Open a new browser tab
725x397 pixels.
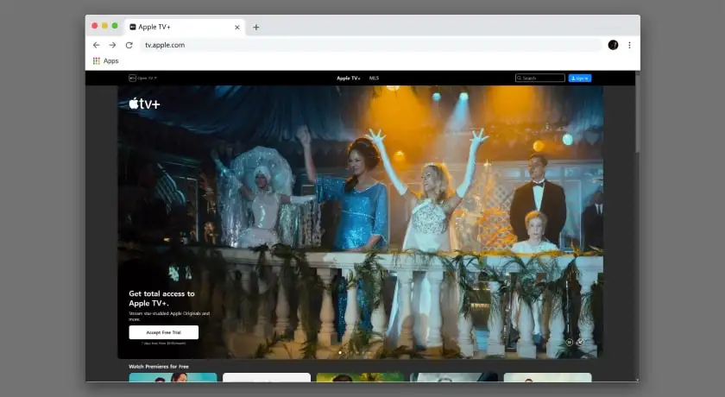pos(255,28)
